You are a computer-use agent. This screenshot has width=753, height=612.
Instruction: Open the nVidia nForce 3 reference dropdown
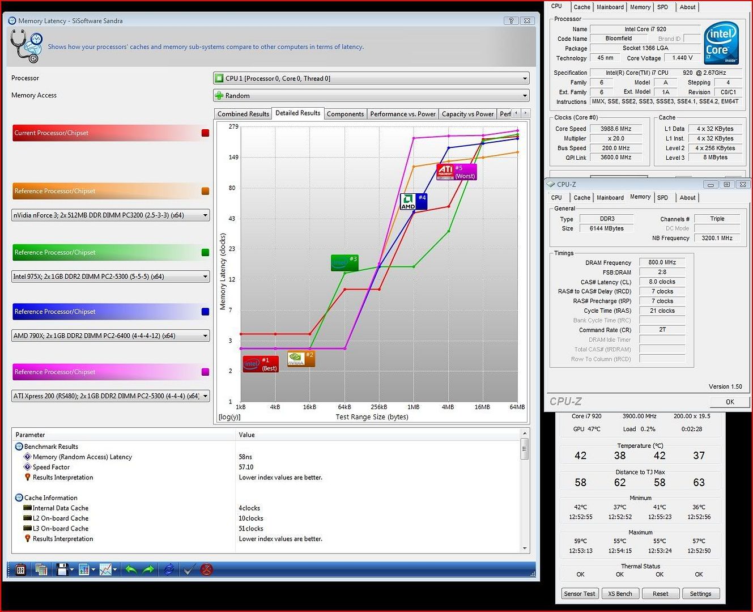coord(110,215)
